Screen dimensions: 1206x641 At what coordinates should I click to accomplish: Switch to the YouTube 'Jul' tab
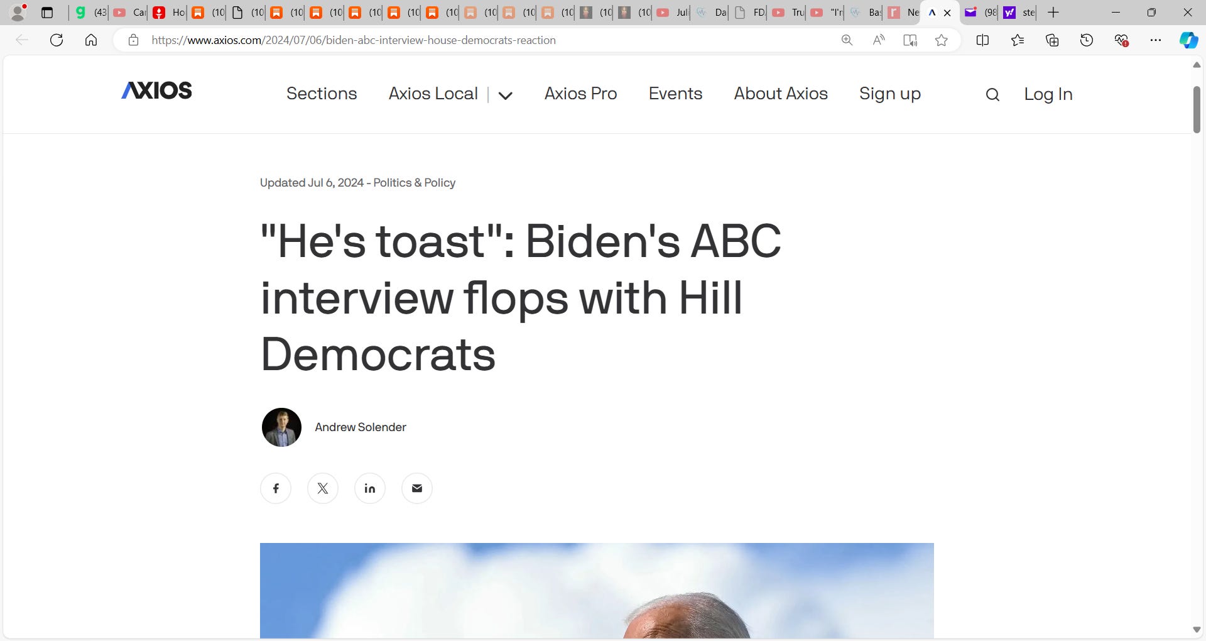point(671,13)
